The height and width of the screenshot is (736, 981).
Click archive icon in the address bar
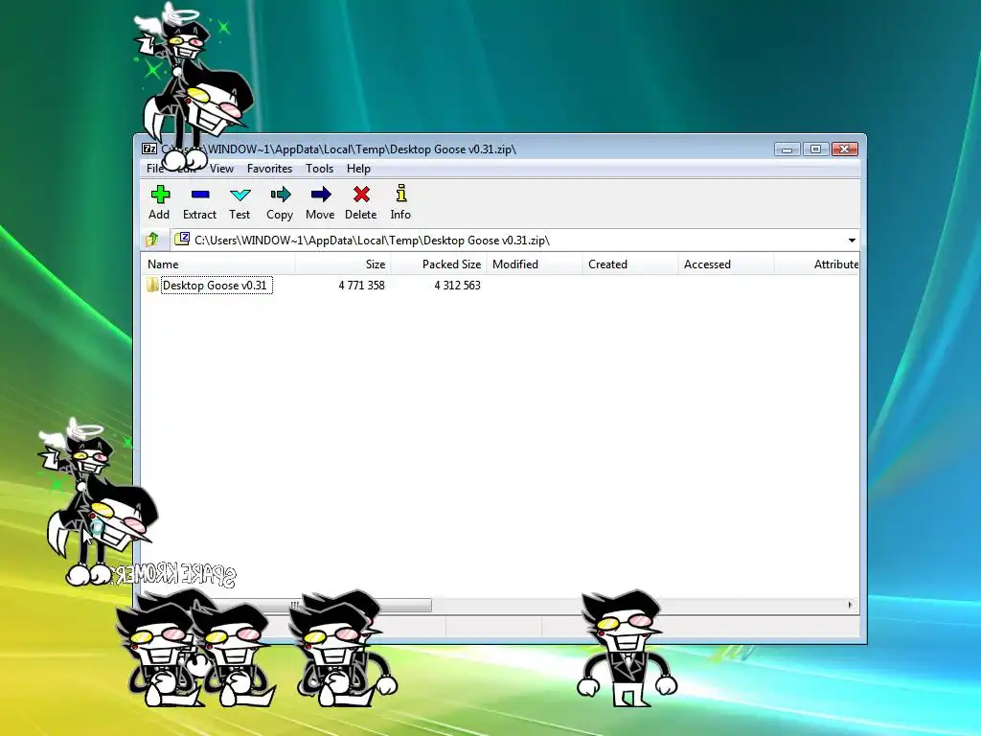(181, 239)
